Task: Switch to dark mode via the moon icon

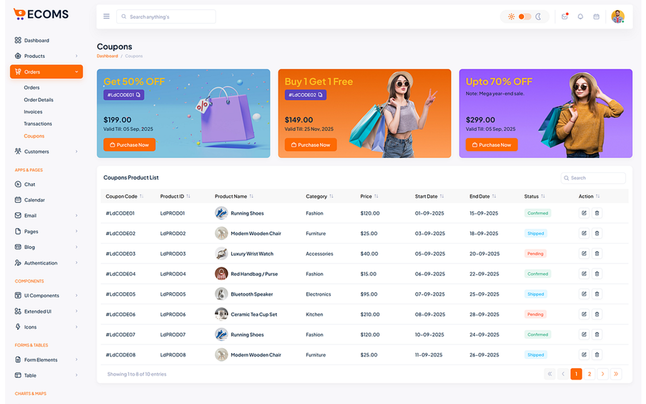Action: pos(538,16)
